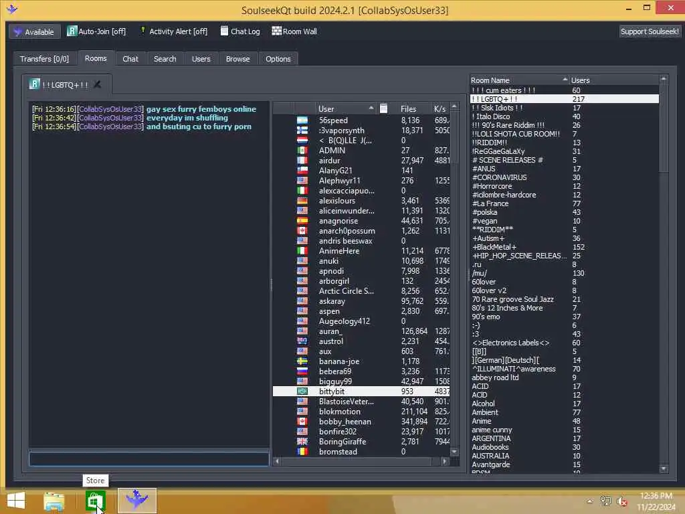The image size is (685, 514).
Task: Click network icon in system tray
Action: (x=605, y=501)
